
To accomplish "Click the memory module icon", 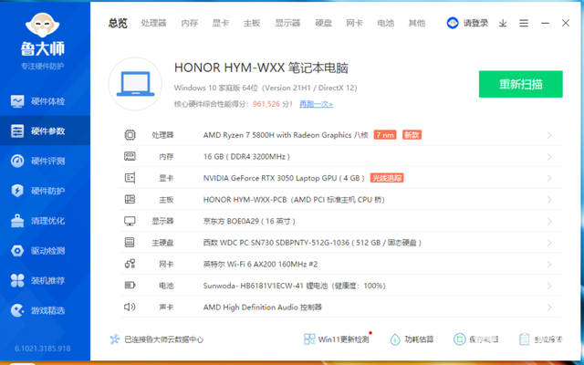I will [x=130, y=156].
